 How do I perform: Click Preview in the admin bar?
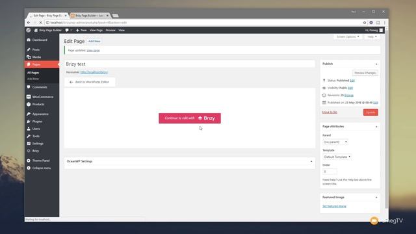click(110, 31)
